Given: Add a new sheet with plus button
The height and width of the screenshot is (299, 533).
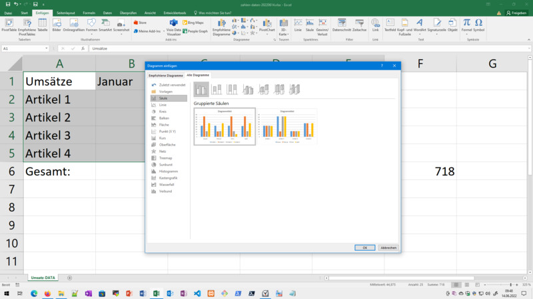Looking at the screenshot, I should pos(70,278).
